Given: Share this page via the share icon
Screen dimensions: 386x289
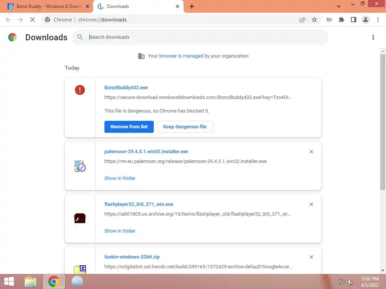Looking at the screenshot, I should [302, 20].
